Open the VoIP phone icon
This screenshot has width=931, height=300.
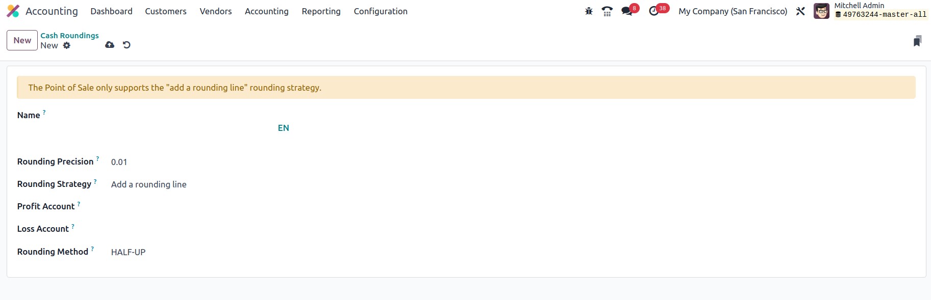coord(607,11)
